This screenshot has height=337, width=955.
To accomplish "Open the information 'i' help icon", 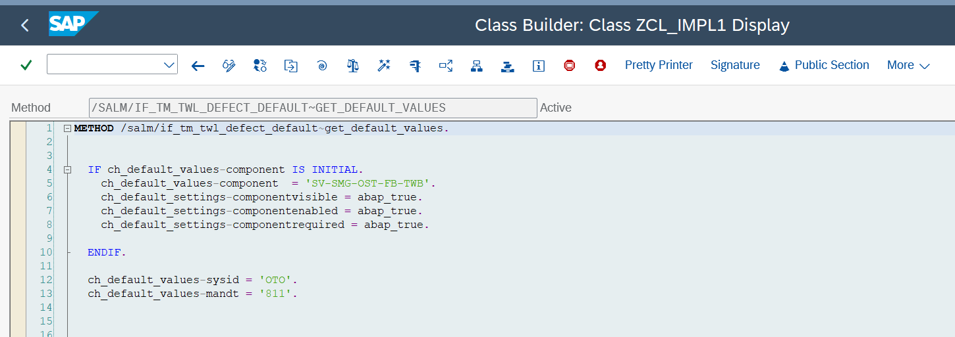I will pos(539,66).
